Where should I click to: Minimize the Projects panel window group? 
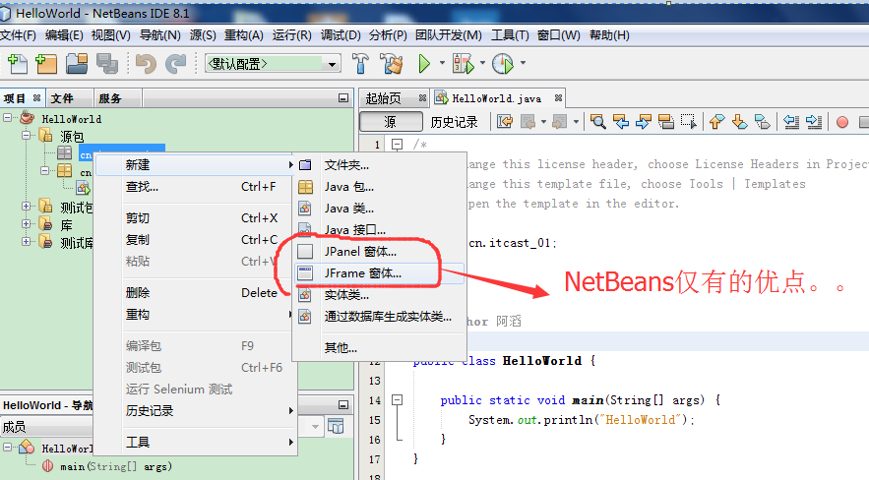(x=343, y=98)
